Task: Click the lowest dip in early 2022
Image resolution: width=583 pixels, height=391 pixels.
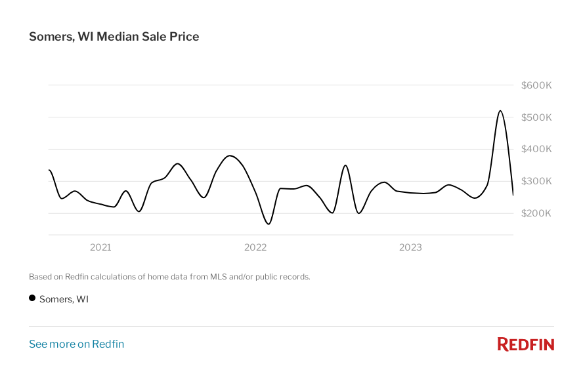Action: click(x=269, y=224)
